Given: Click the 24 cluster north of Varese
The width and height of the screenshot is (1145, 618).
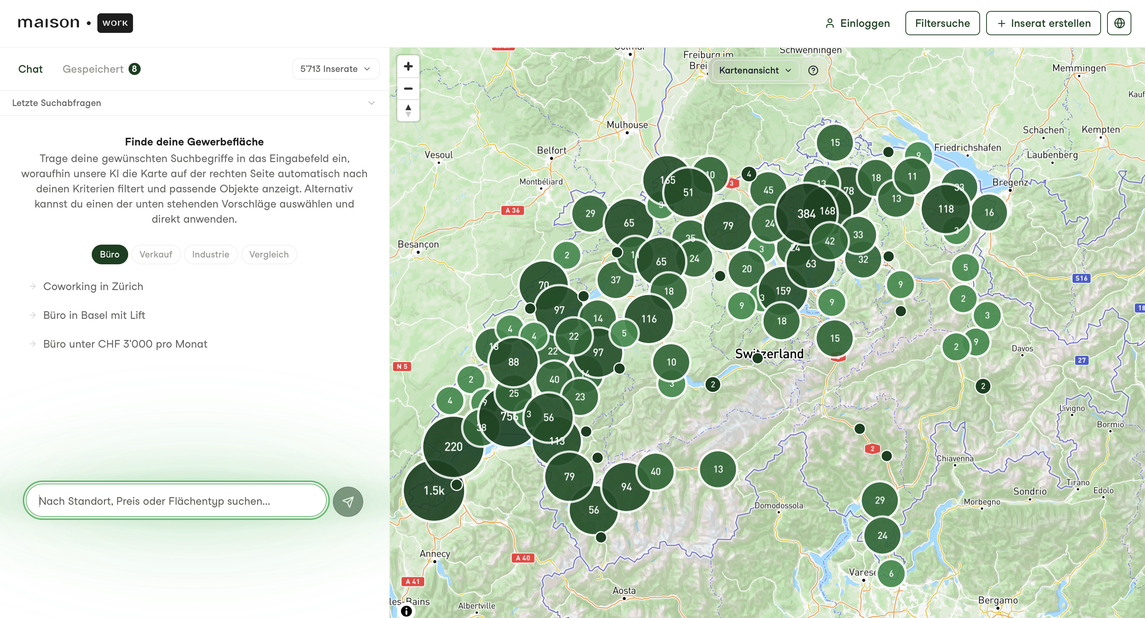Looking at the screenshot, I should pos(882,535).
